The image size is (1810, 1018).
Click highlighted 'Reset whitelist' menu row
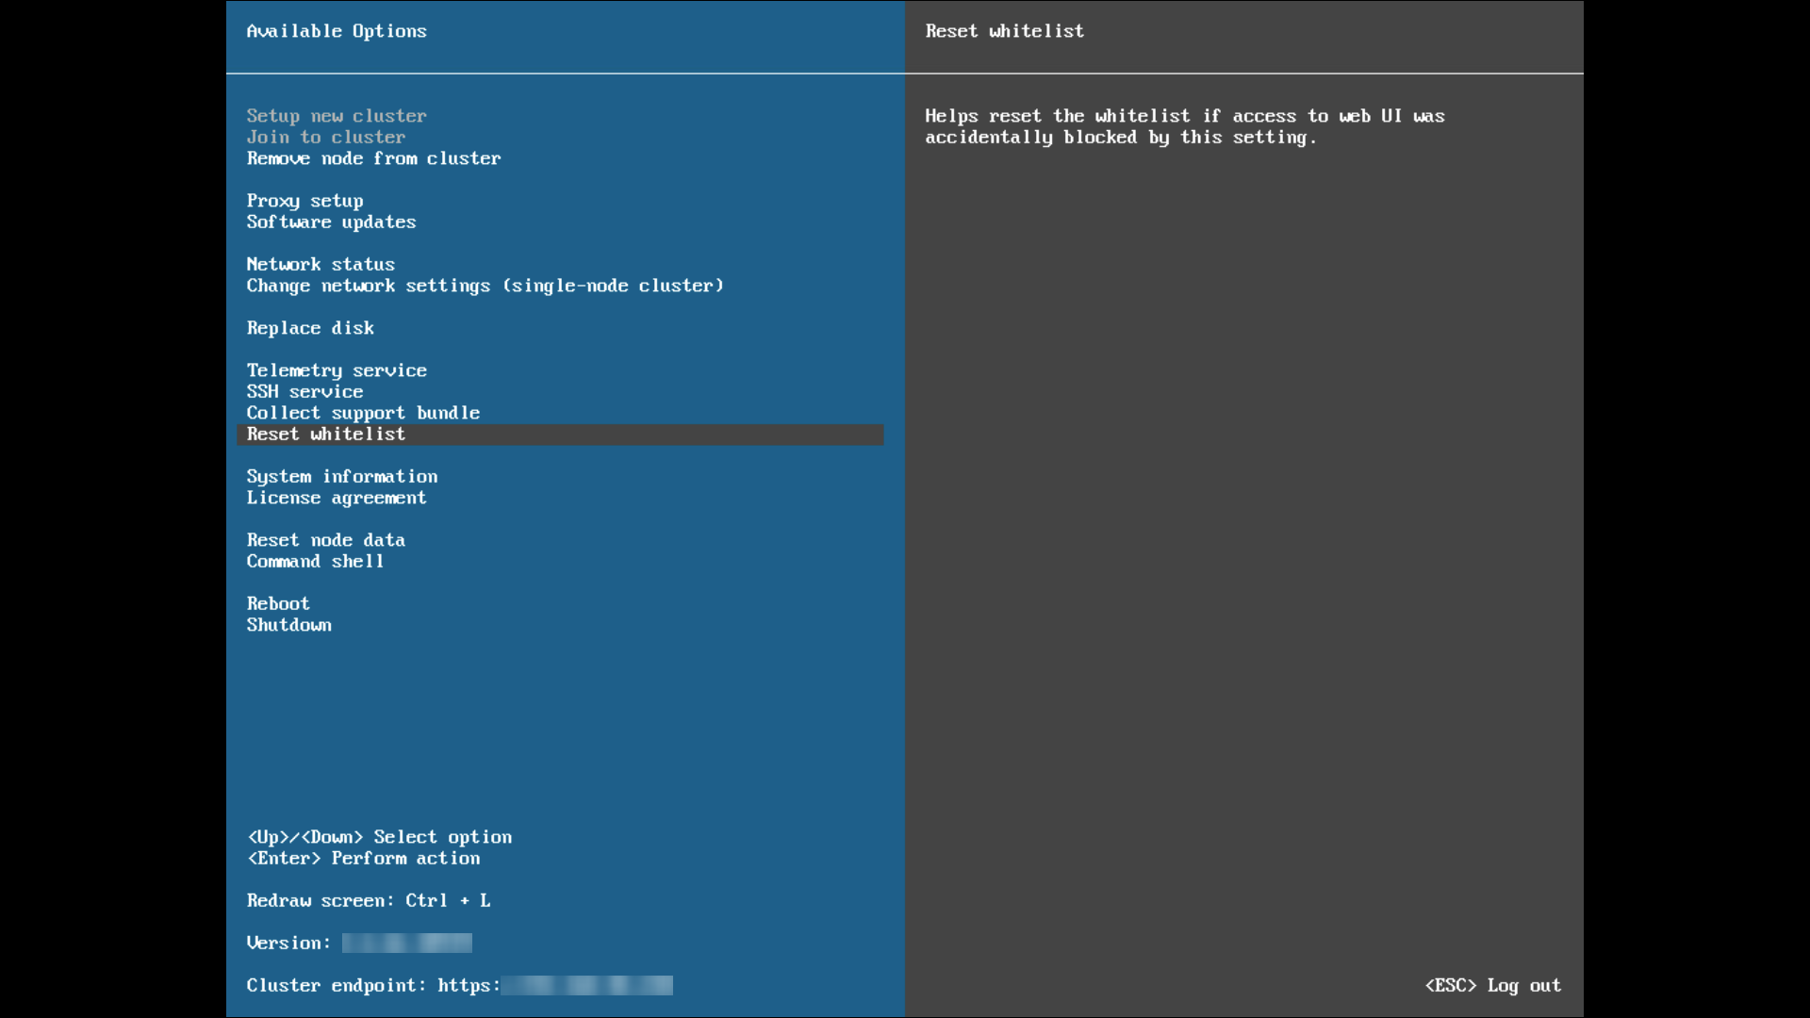560,435
